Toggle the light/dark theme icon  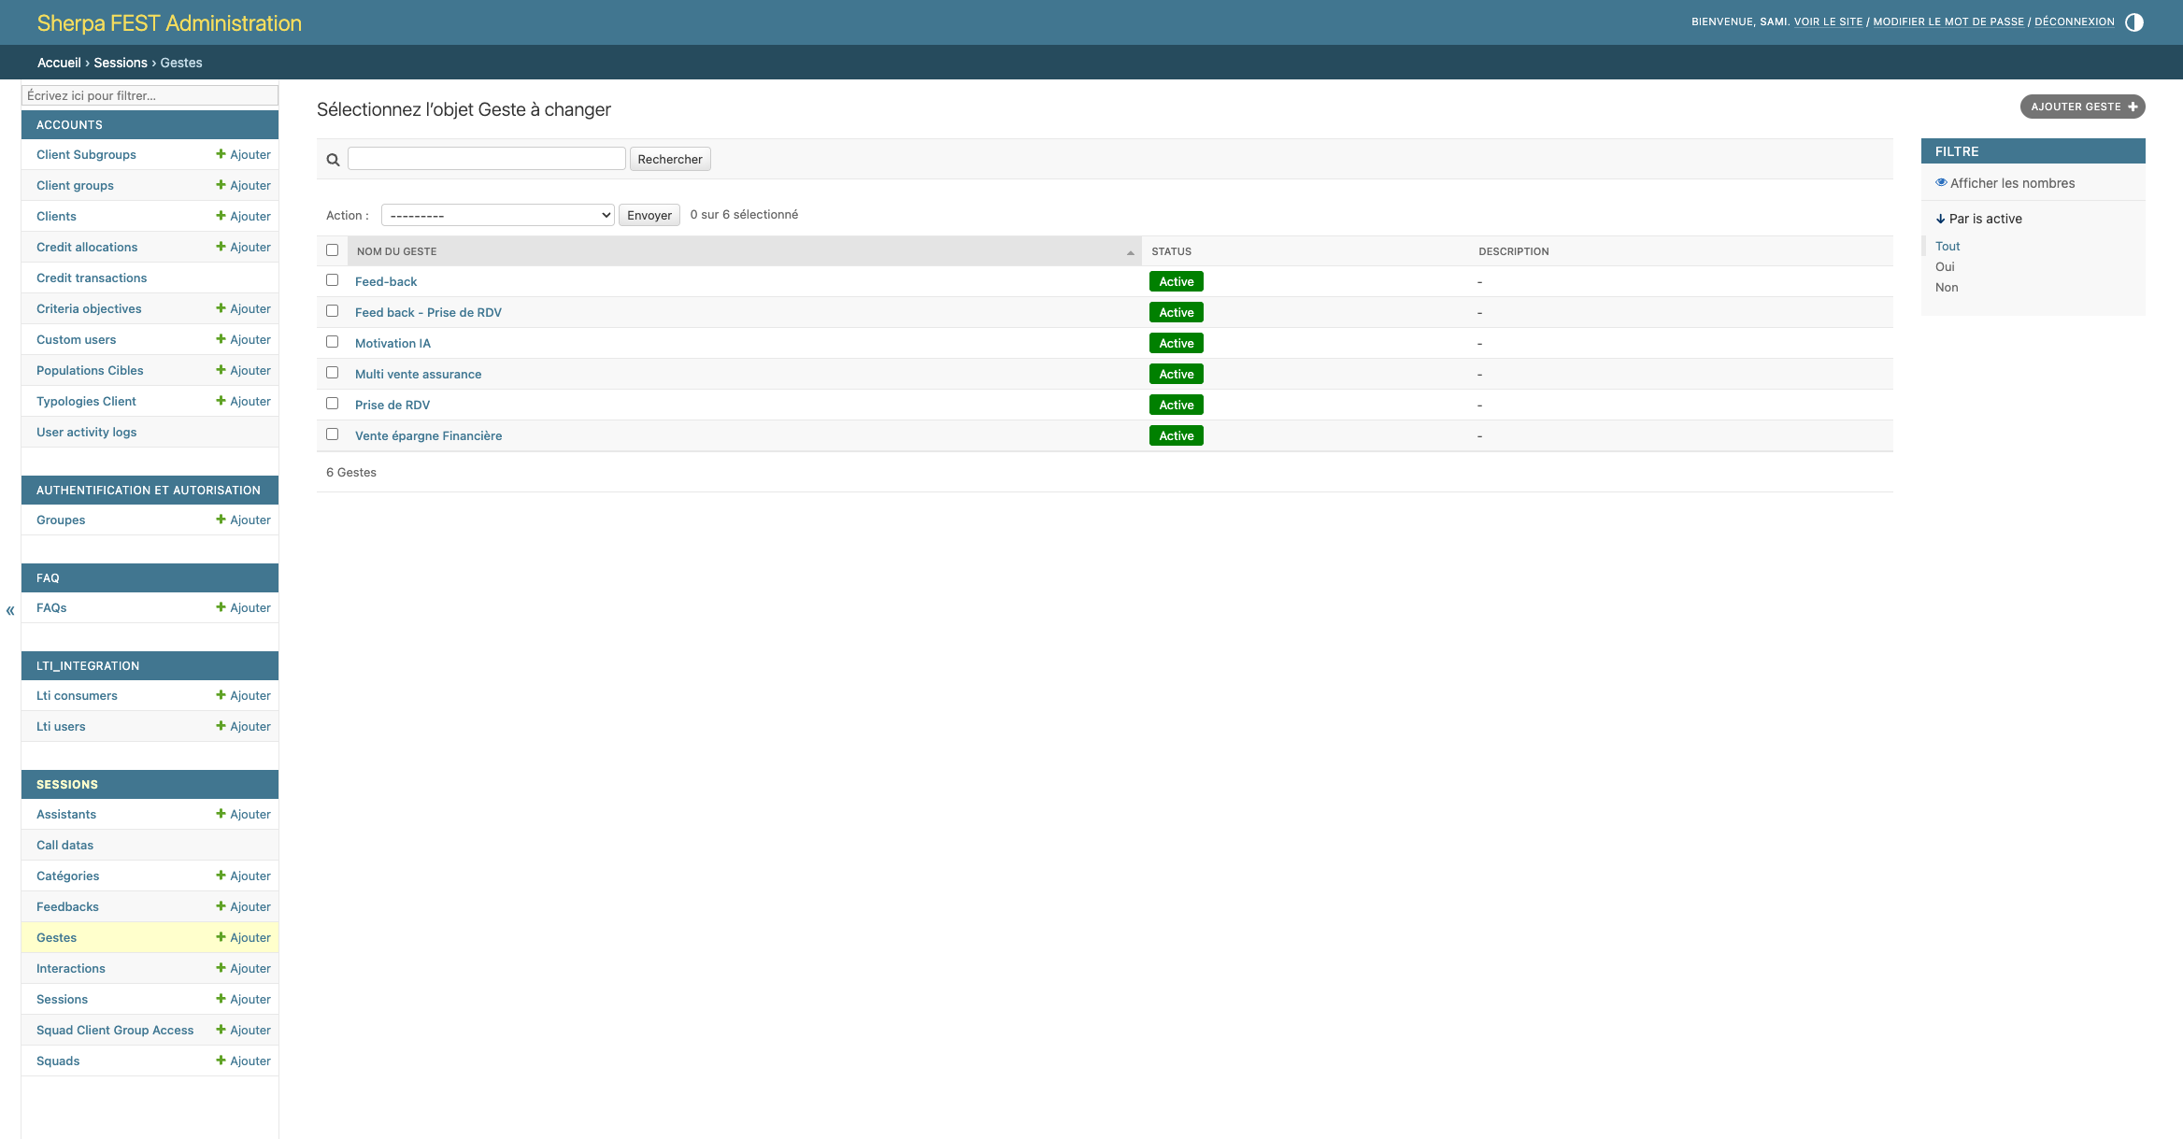coord(2133,22)
